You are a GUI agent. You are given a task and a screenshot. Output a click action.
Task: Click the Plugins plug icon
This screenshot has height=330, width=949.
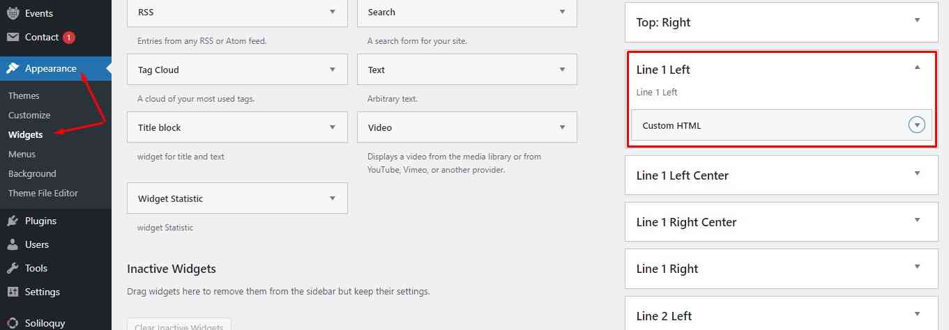coord(13,221)
